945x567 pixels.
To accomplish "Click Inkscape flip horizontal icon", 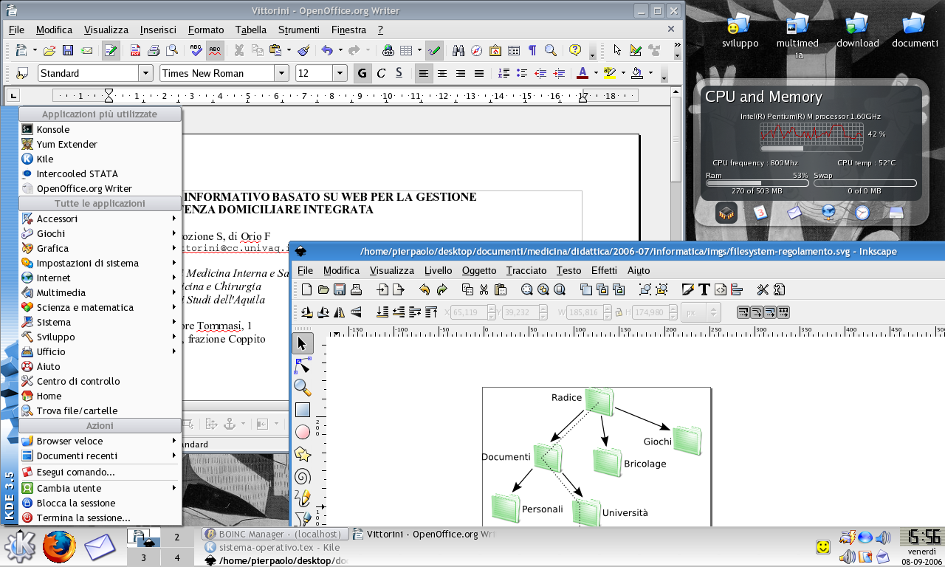I will [x=340, y=312].
